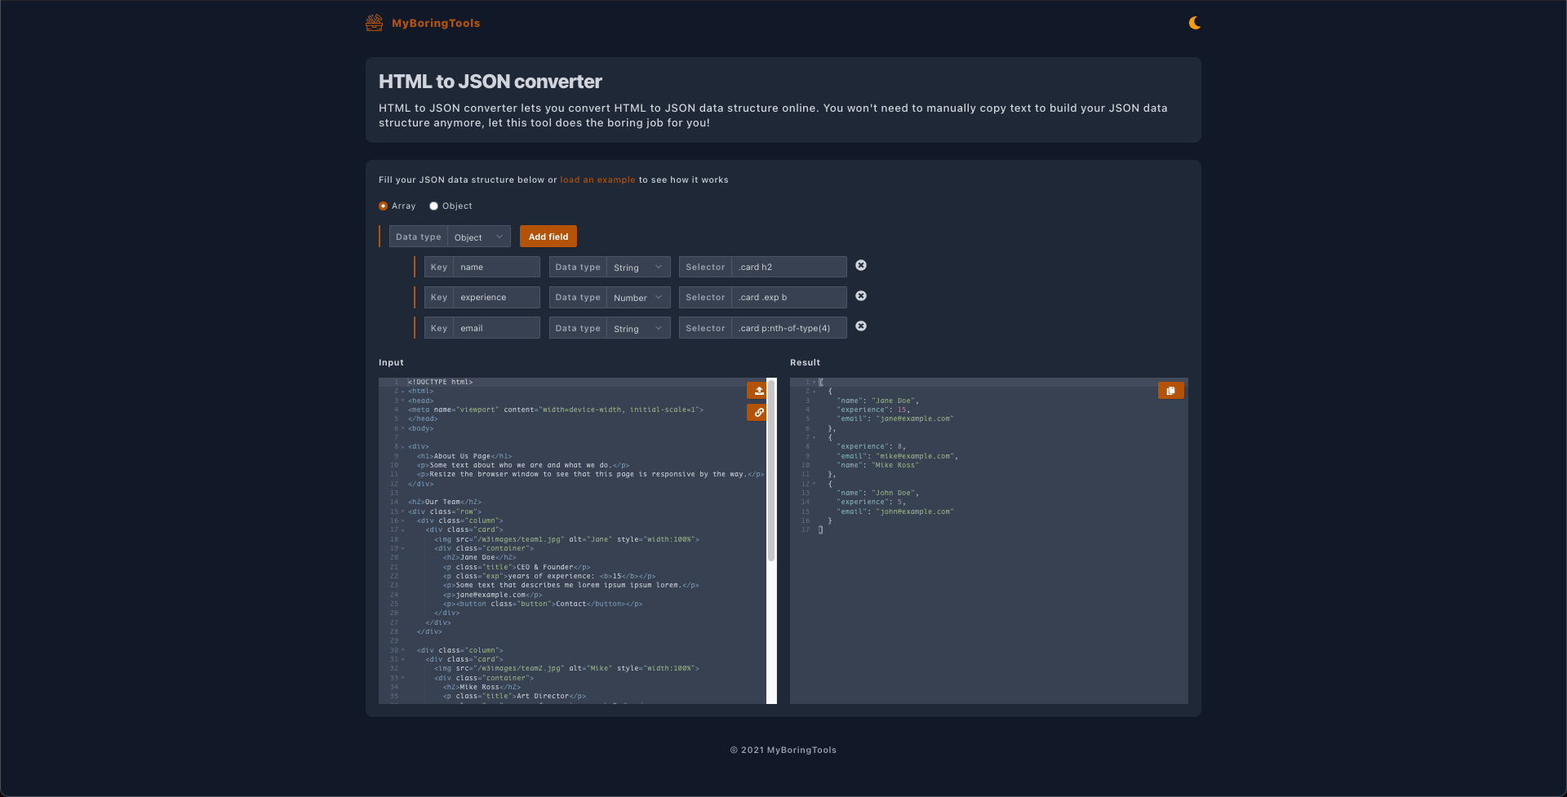1567x797 pixels.
Task: Remove the email field with X icon
Action: (861, 326)
